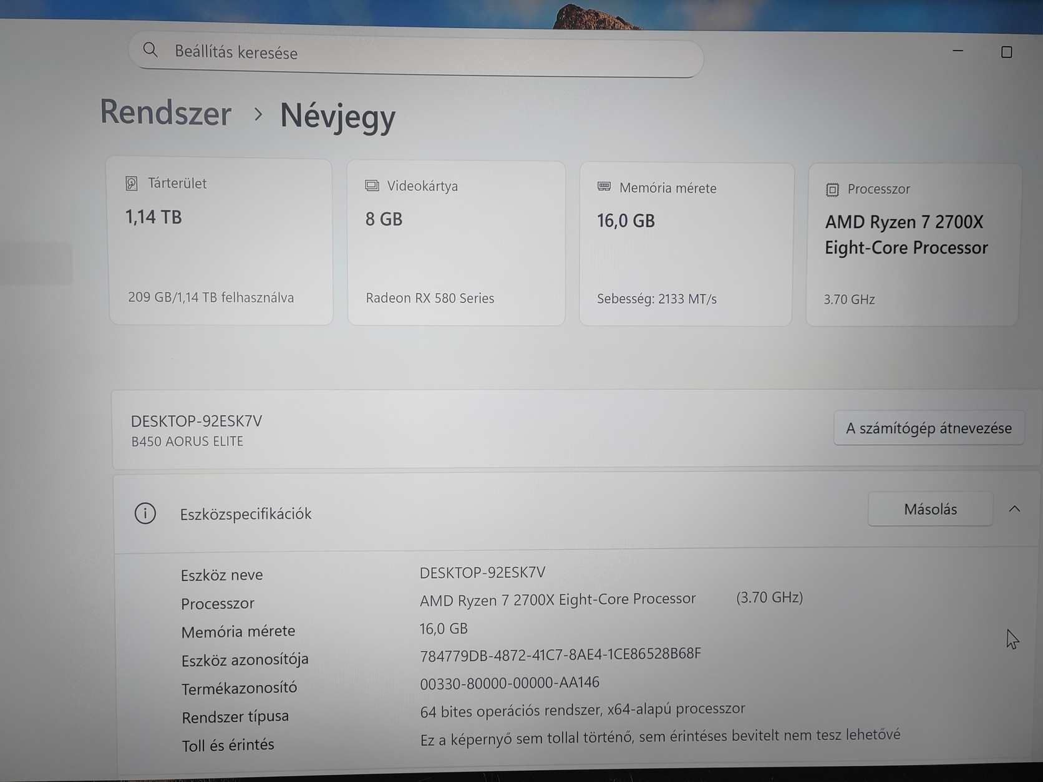1043x782 pixels.
Task: Click the Memória mérete label in specifications list
Action: 238,632
